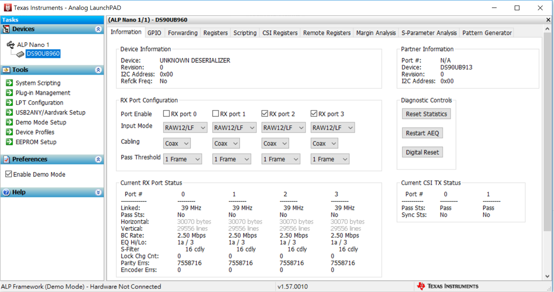This screenshot has width=554, height=292.
Task: Open Pass Threshold dropdown for port 1
Action: click(232, 159)
